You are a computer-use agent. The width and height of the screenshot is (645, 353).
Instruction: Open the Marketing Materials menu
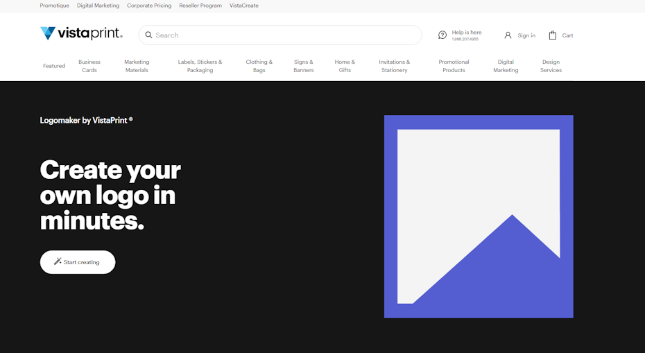tap(137, 66)
